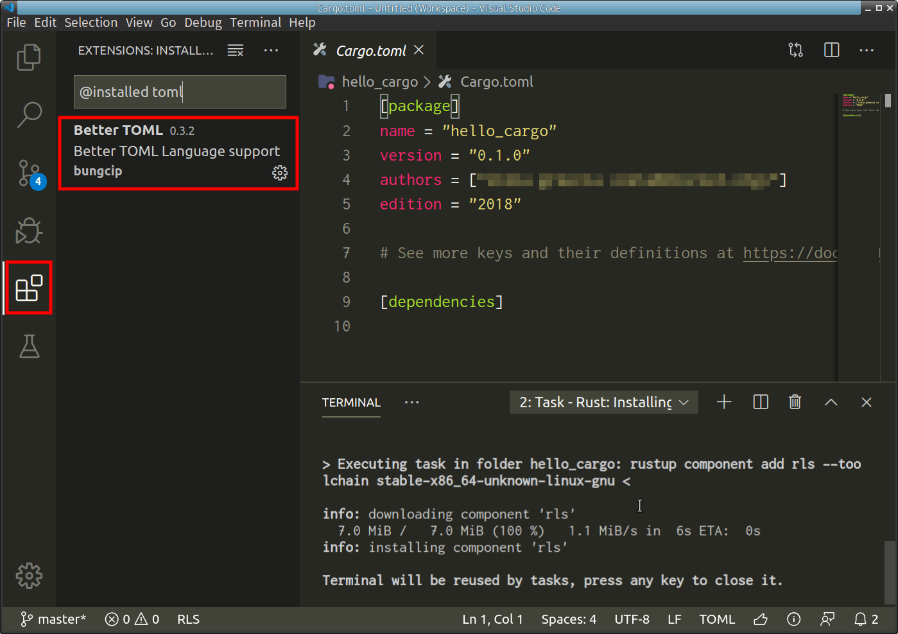Open the Test flask view
The width and height of the screenshot is (898, 634).
click(x=29, y=346)
